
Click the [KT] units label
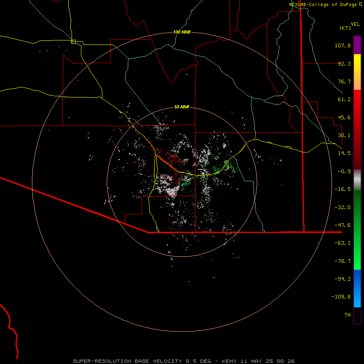click(345, 28)
